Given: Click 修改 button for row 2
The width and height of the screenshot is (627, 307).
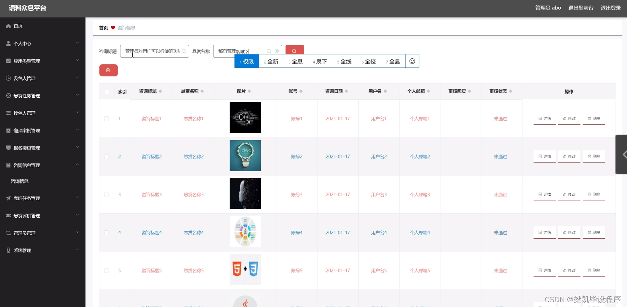Looking at the screenshot, I should [569, 156].
